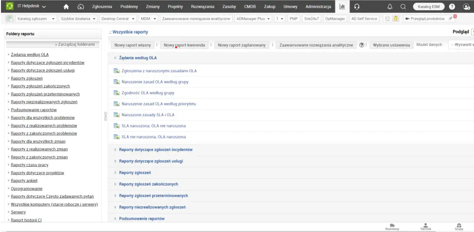
Task: Switch to the Zgłoszenia menu tab
Action: 102,7
